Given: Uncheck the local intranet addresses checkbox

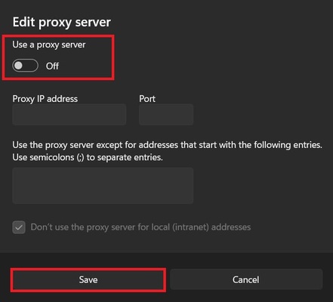Looking at the screenshot, I should [x=19, y=227].
